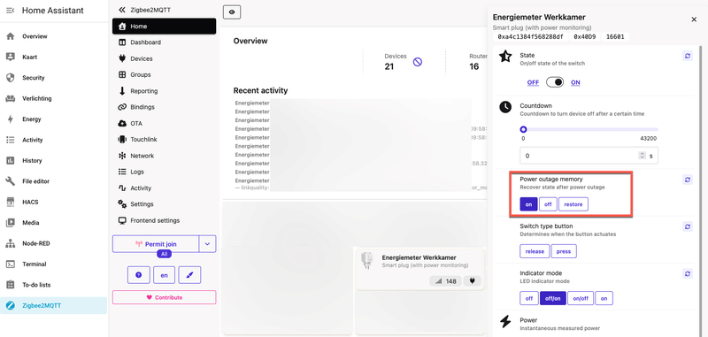Screen dimensions: 708x337
Task: Click the To-do lists clipboard icon
Action: tap(10, 285)
